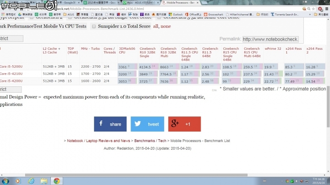Sort by Cinebench R15 CPU Multi 64Bit column

coord(252,52)
